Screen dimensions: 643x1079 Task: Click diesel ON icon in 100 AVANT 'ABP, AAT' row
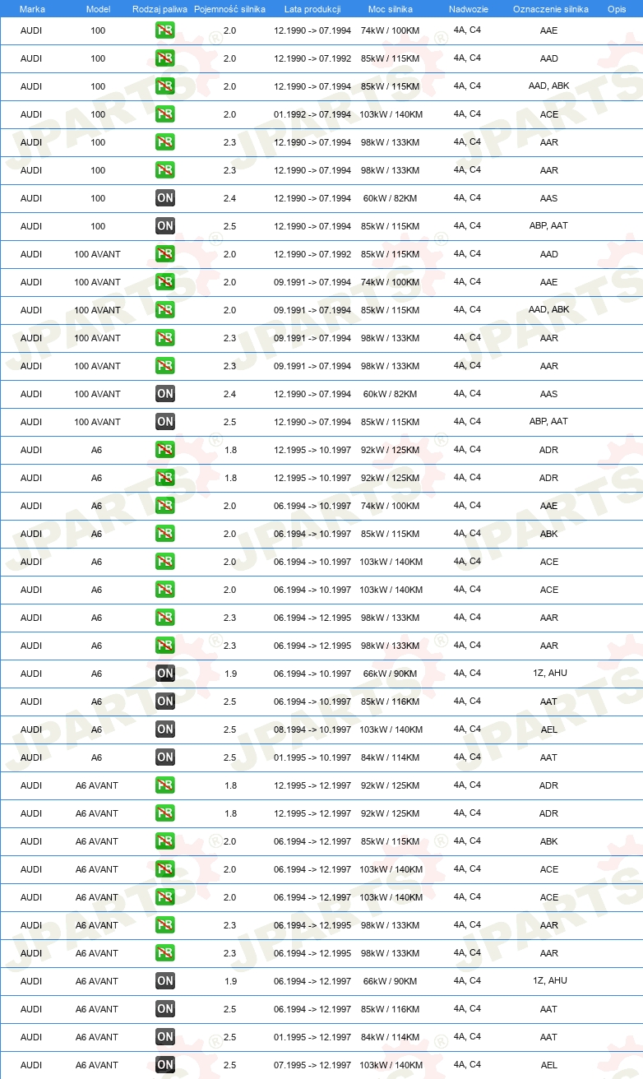[165, 422]
